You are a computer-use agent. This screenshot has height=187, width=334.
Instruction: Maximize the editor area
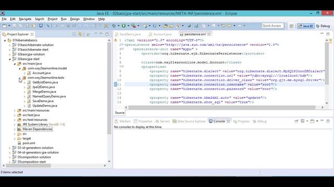[x=328, y=34]
